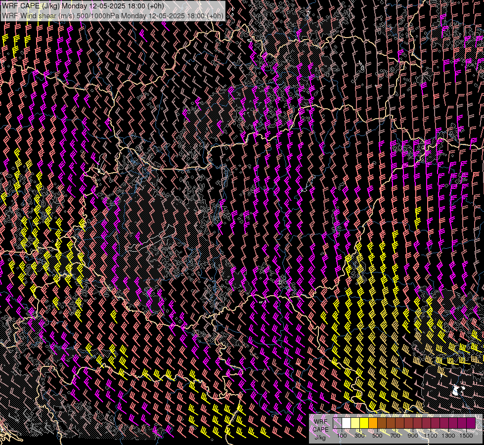Click the legend value 100
The image size is (484, 445).
[342, 436]
